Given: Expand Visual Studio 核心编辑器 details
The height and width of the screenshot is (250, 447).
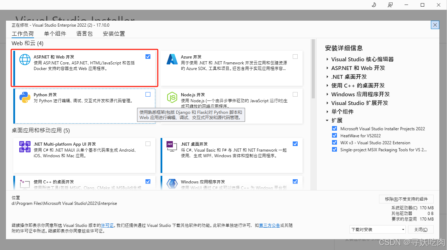Looking at the screenshot, I should (x=327, y=59).
